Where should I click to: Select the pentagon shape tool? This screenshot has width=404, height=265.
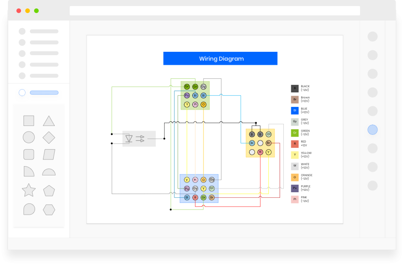click(x=49, y=191)
